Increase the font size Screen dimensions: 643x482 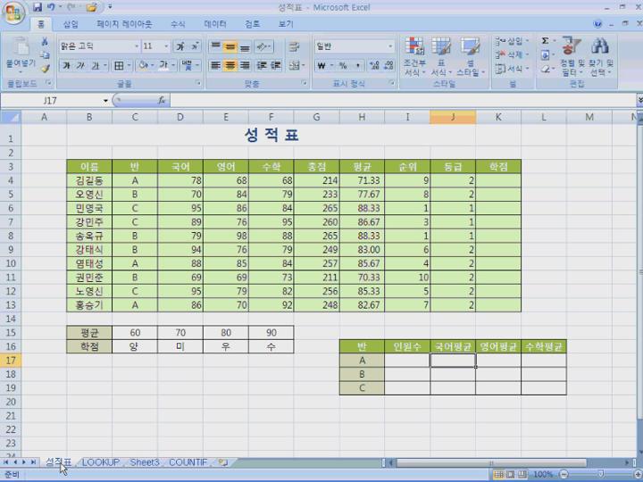(180, 46)
